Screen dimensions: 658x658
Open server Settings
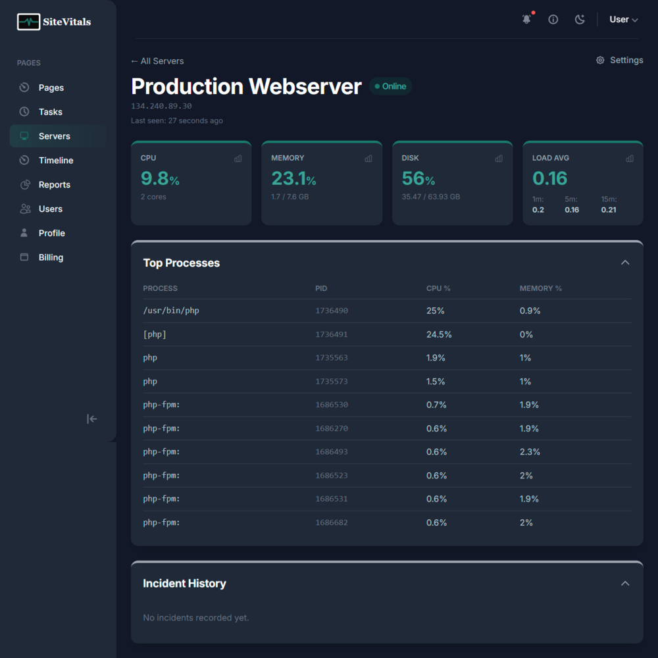pyautogui.click(x=619, y=60)
